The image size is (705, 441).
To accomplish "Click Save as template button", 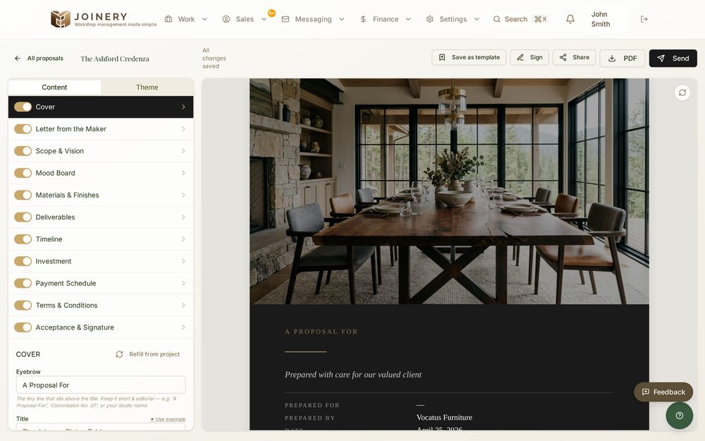I will coord(469,57).
